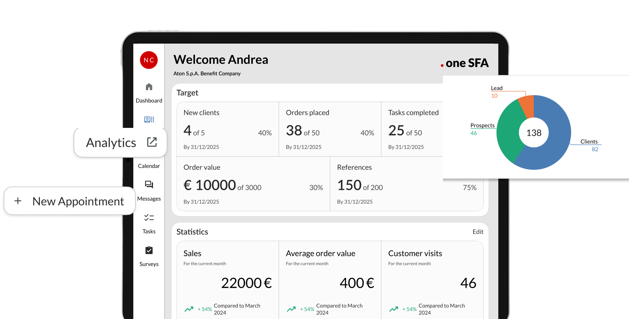Click the NC user avatar
The width and height of the screenshot is (629, 319).
(x=149, y=60)
